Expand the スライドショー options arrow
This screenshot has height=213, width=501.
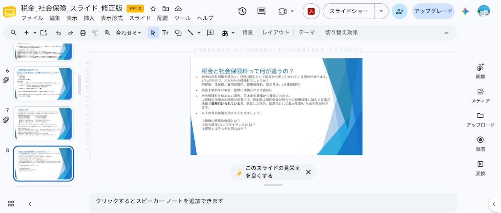381,11
